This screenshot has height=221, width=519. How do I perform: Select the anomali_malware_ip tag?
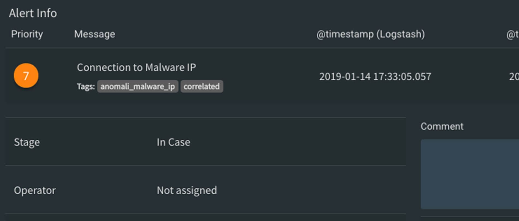click(138, 87)
